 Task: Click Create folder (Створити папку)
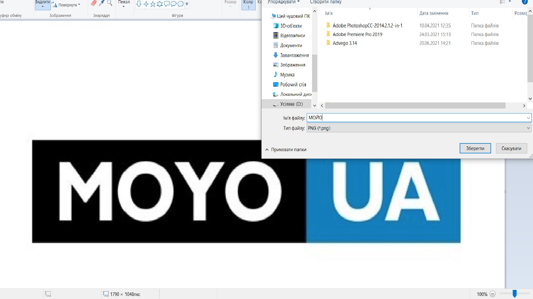point(326,2)
